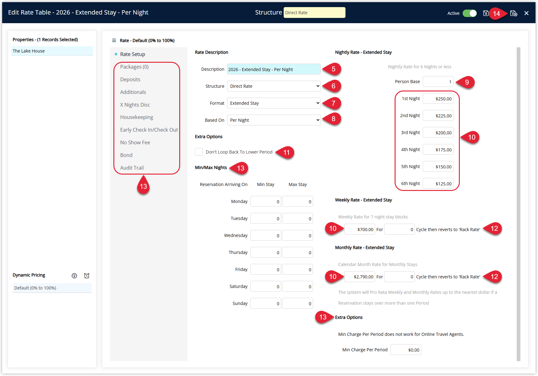Click Saturday Min Stay field
This screenshot has width=538, height=376.
pos(266,286)
